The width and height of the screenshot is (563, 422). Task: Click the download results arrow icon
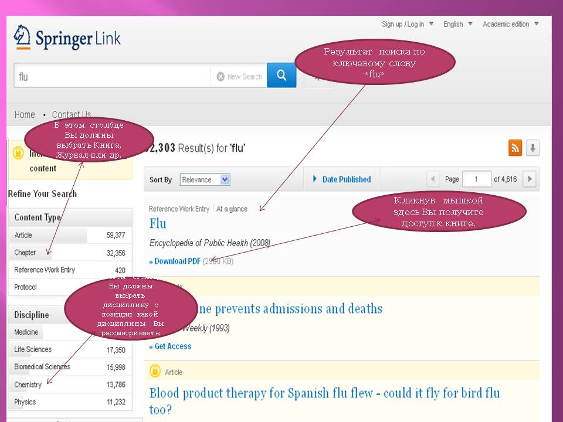[x=533, y=148]
